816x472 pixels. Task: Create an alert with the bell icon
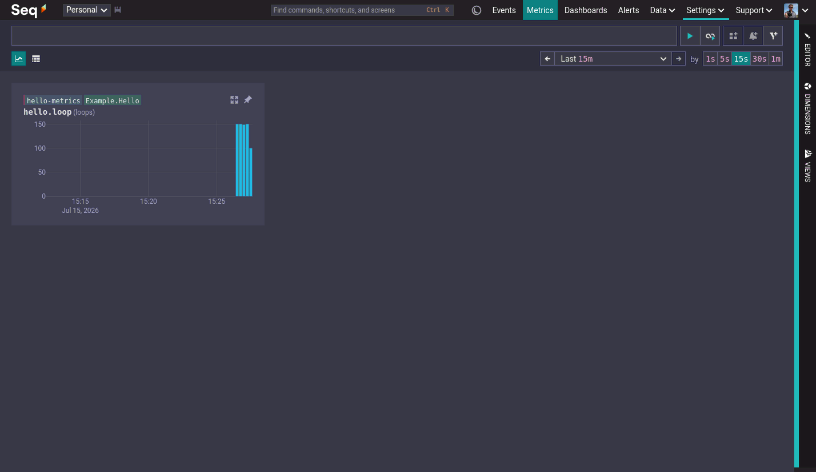(x=753, y=36)
